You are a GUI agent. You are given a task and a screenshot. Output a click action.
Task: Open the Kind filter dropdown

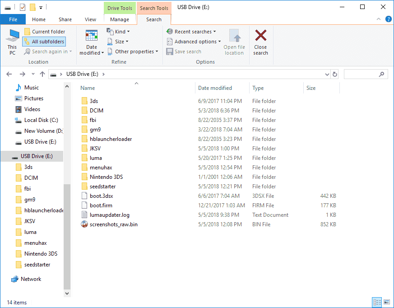pos(118,32)
